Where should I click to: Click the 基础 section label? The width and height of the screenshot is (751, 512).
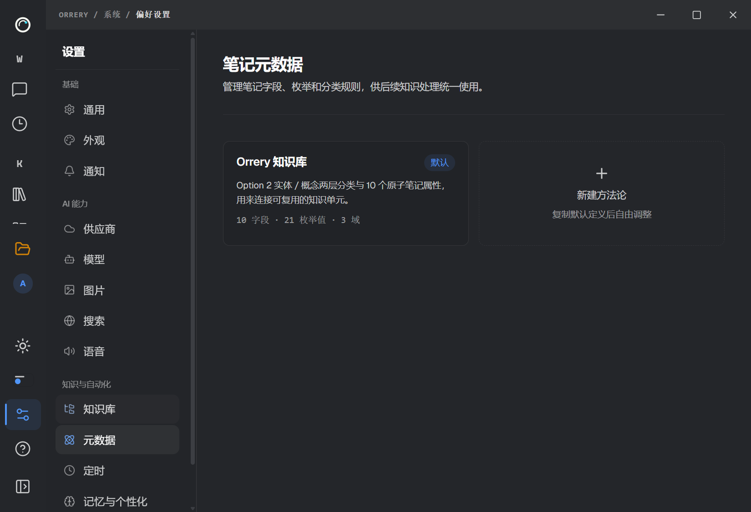[x=71, y=84]
